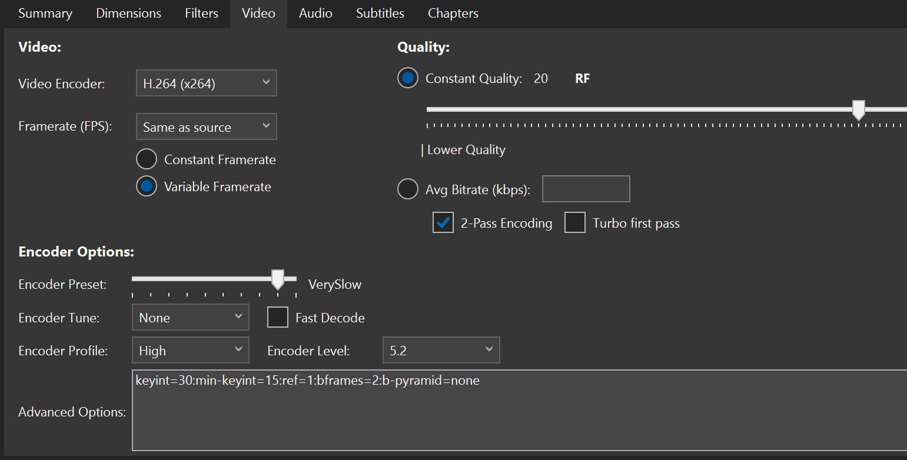This screenshot has width=907, height=460.
Task: Open the Encoder Profile dropdown
Action: [190, 351]
